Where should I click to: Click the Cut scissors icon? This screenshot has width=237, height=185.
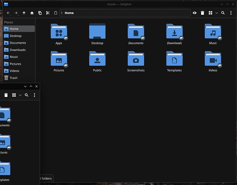[x=48, y=13]
